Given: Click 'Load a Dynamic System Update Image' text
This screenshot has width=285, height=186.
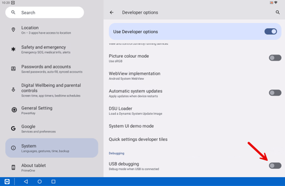Looking at the screenshot, I should tap(135, 114).
